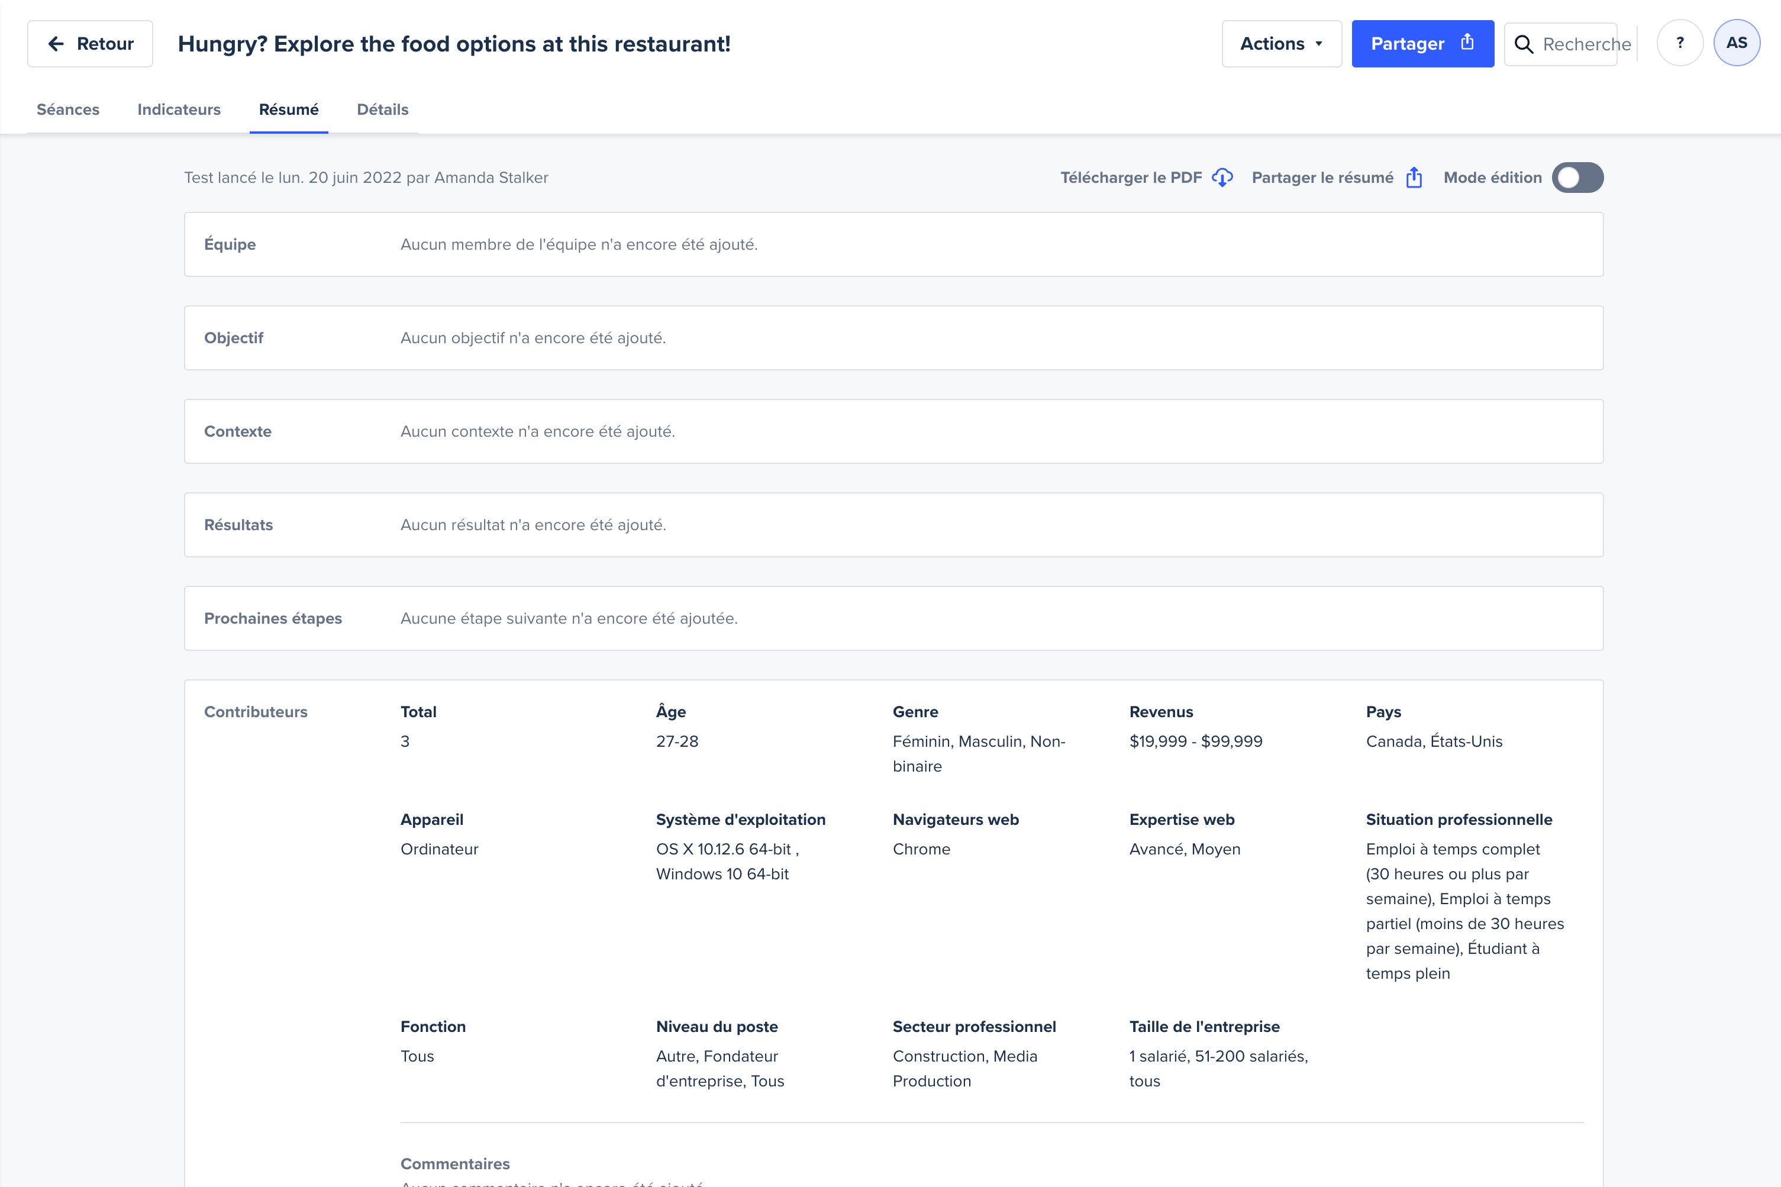The image size is (1781, 1187).
Task: Click the PDF download cloud icon
Action: click(x=1222, y=178)
